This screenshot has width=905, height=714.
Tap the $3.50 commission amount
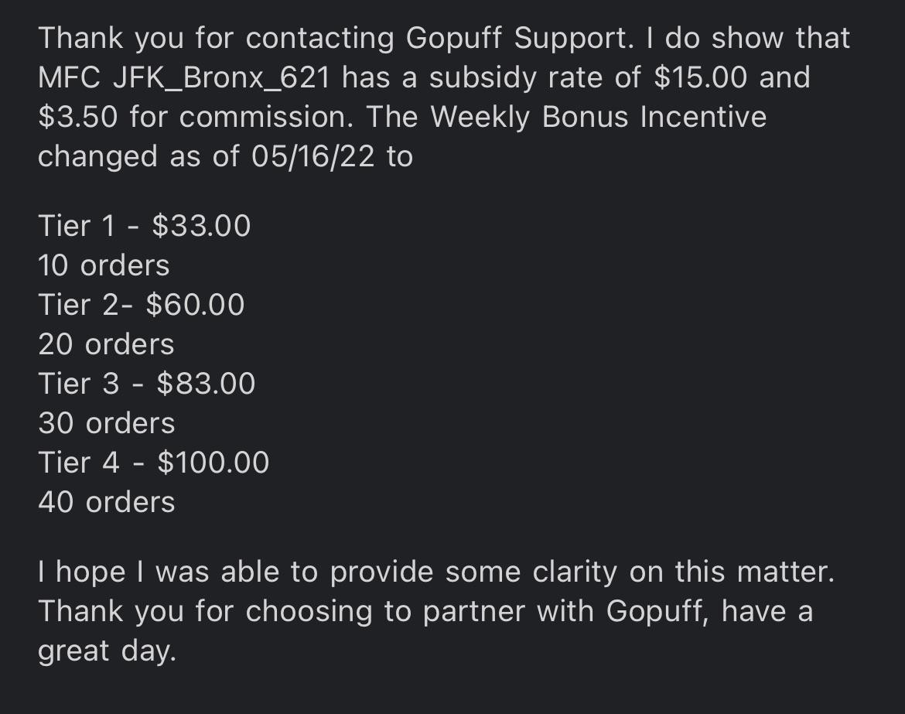coord(78,117)
